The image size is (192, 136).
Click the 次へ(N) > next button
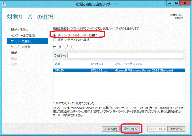[130, 129]
